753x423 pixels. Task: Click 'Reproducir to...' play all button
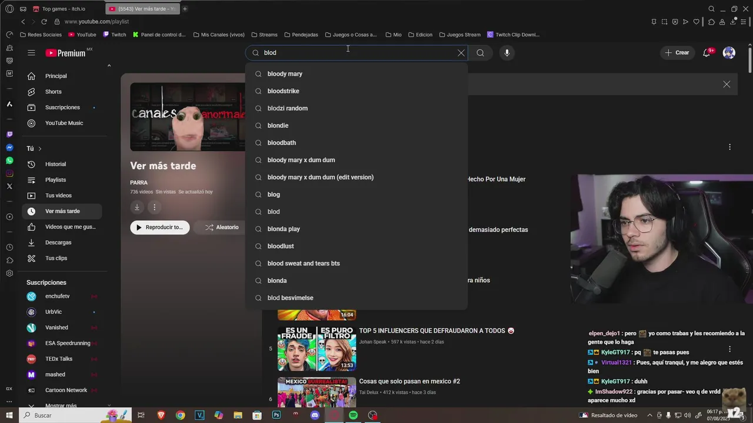tap(159, 227)
